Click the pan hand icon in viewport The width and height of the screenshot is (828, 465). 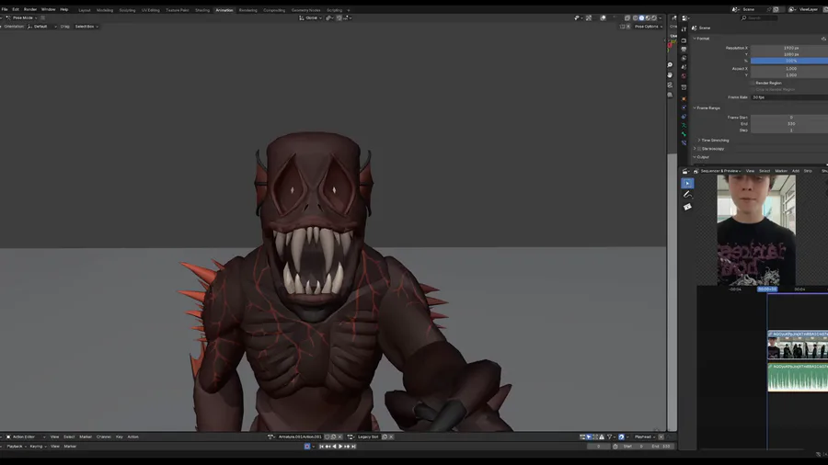click(670, 74)
